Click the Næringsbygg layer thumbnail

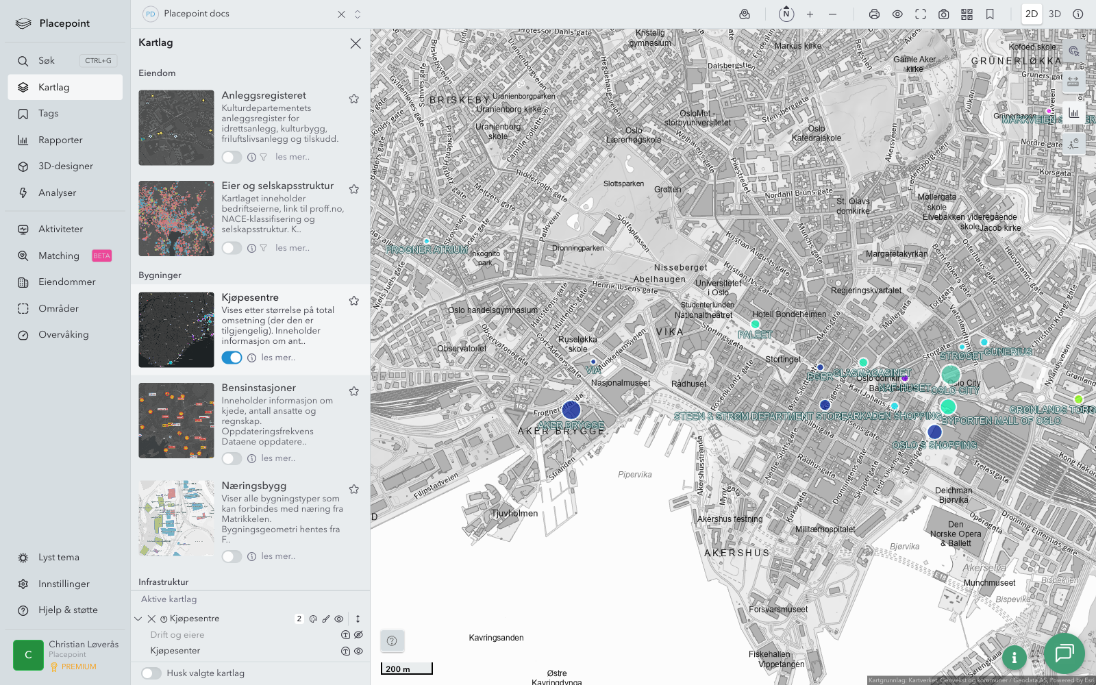pyautogui.click(x=176, y=518)
